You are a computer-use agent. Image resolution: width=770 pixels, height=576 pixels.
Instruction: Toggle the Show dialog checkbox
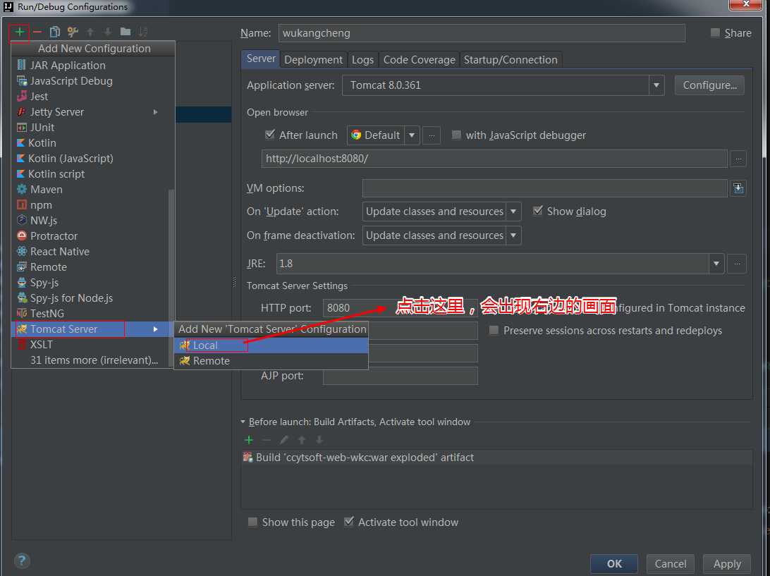538,211
